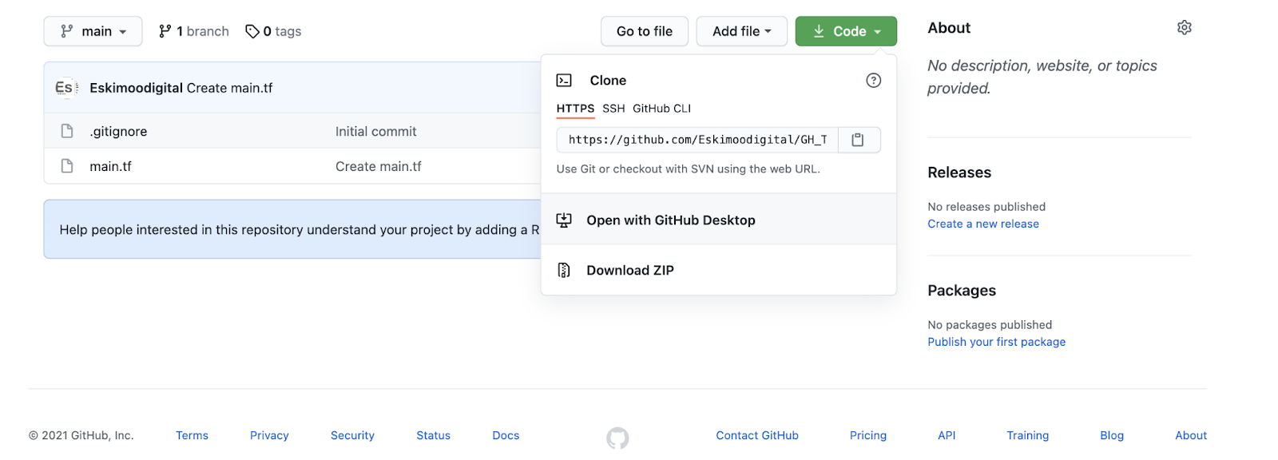The width and height of the screenshot is (1278, 460).
Task: Switch to the GitHub CLI tab
Action: 661,109
